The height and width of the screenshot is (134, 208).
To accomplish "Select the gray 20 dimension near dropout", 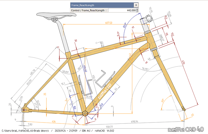I will [x=10, y=104].
